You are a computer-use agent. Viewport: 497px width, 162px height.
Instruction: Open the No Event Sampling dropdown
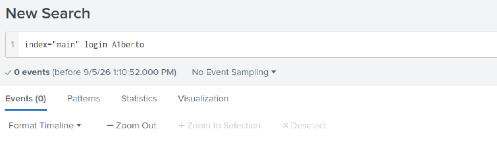234,72
